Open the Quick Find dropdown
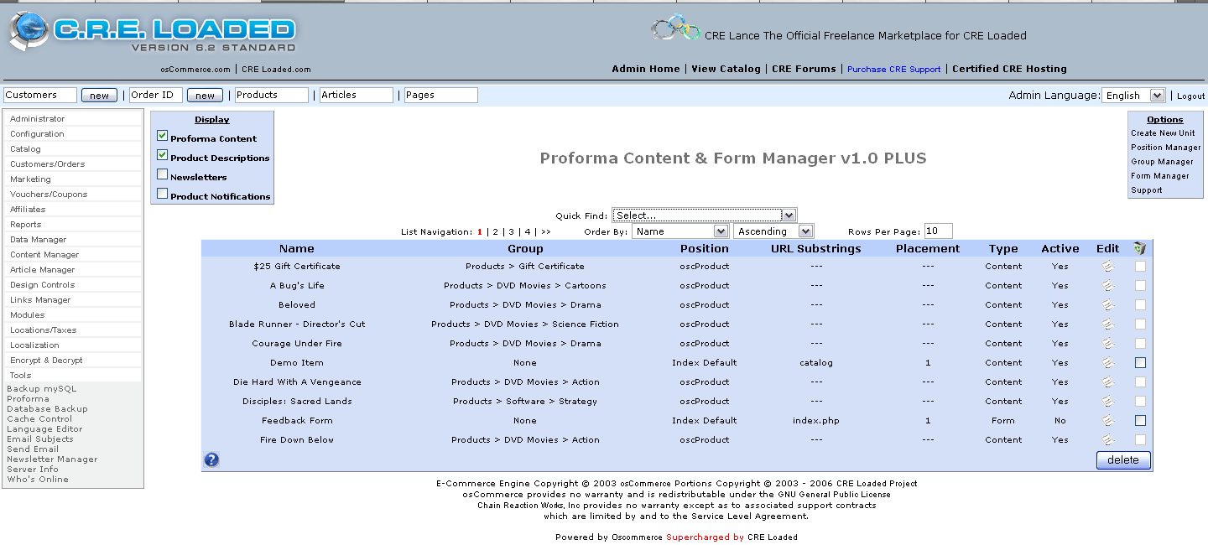 (x=705, y=215)
